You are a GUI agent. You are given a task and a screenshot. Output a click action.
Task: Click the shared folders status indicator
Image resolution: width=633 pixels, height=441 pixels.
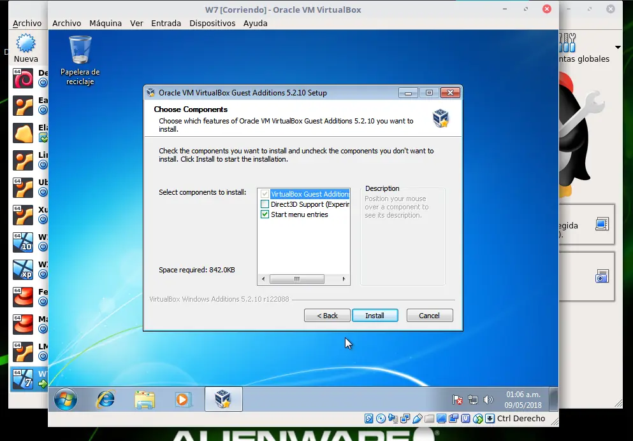pyautogui.click(x=429, y=419)
